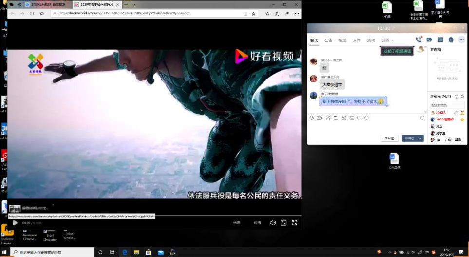
Task: Open a new tab in Edge
Action: pyautogui.click(x=126, y=5)
